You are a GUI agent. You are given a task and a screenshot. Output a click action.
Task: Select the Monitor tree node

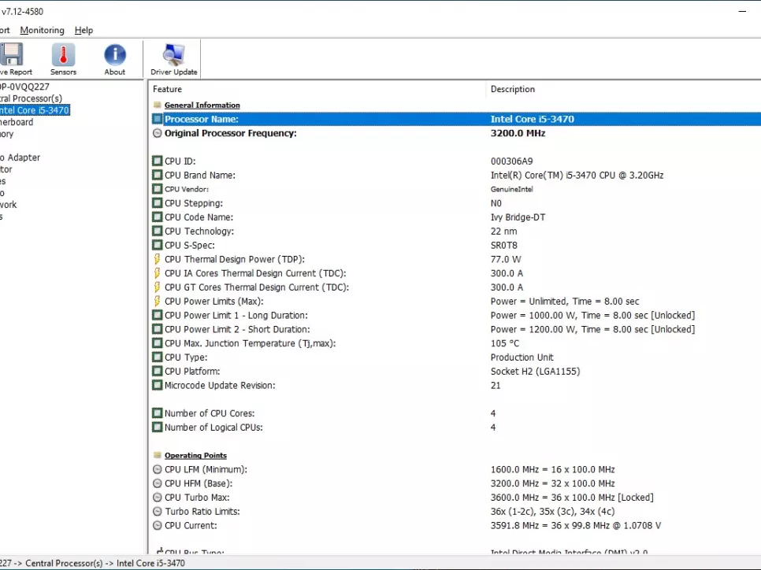point(6,169)
